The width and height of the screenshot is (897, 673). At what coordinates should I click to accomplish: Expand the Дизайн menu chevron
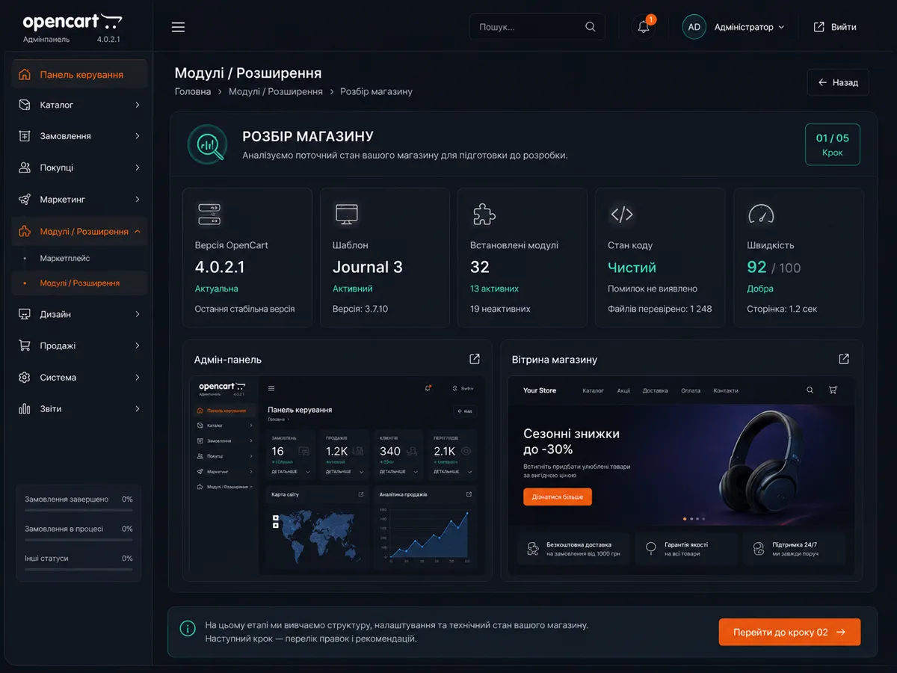click(x=138, y=314)
